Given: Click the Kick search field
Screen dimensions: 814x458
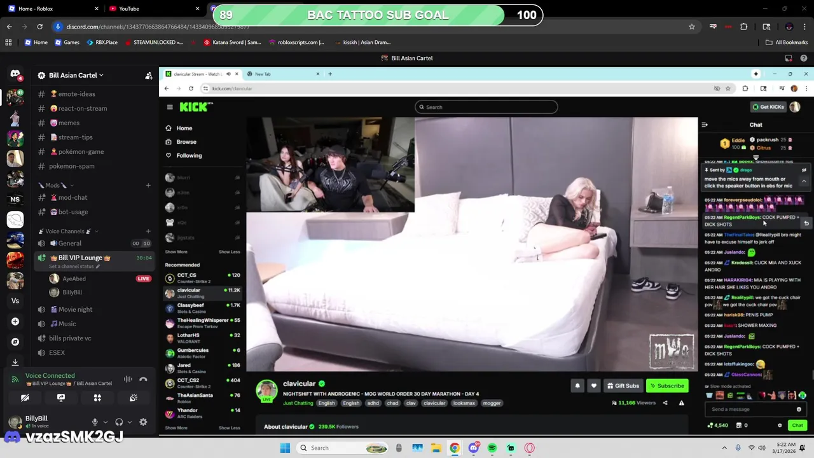Looking at the screenshot, I should [486, 107].
